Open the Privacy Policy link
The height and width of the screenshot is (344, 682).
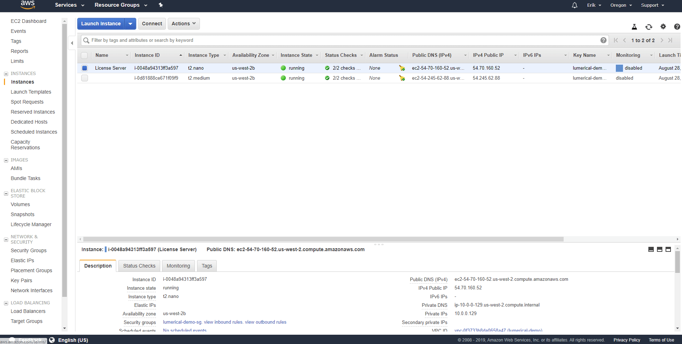(x=627, y=340)
